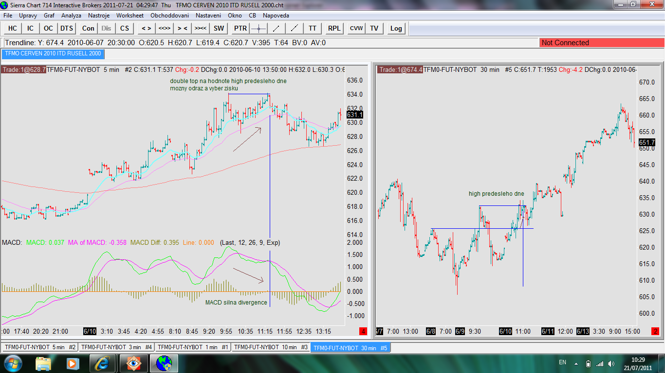
Task: Open Internet Explorer from the taskbar
Action: pos(103,363)
